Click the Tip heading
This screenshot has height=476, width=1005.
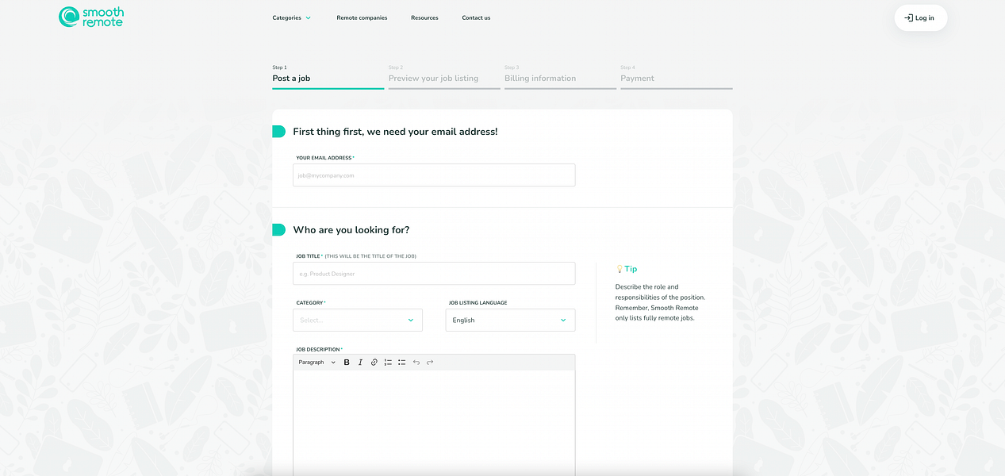click(627, 269)
